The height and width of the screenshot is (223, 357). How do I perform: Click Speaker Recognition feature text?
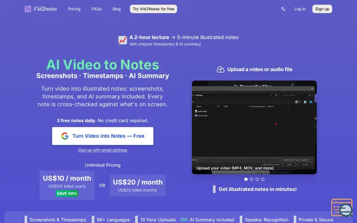pos(266,220)
